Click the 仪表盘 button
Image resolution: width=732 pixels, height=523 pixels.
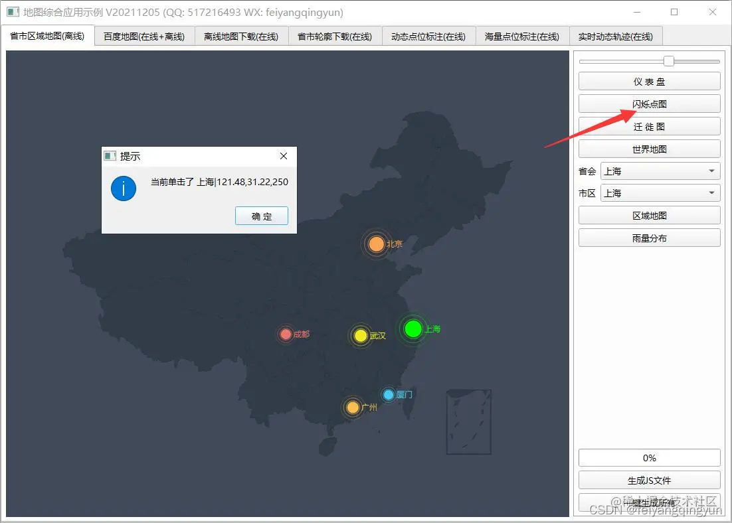coord(649,80)
